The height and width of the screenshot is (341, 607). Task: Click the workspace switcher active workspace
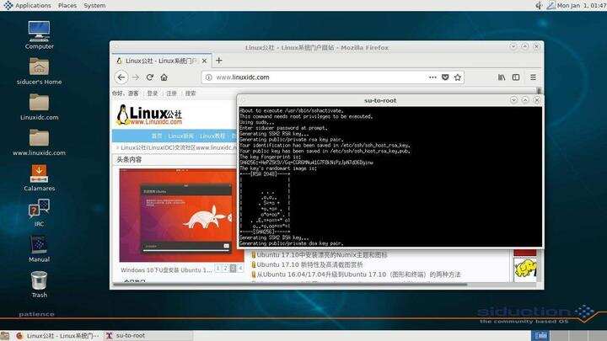pyautogui.click(x=540, y=336)
